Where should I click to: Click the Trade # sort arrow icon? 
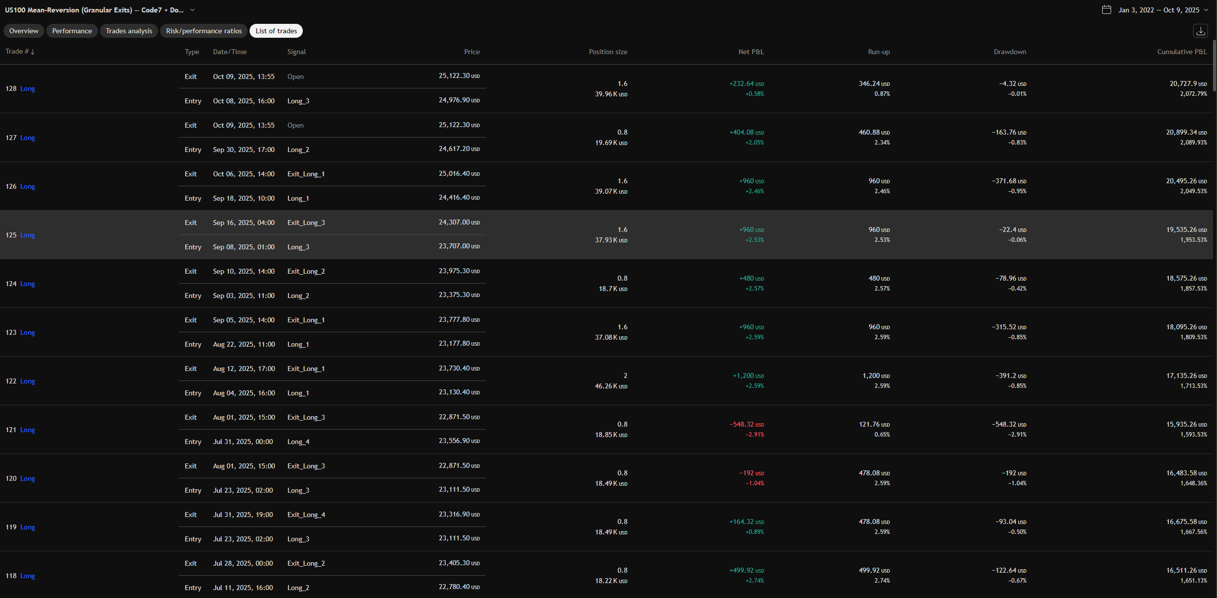click(x=33, y=52)
